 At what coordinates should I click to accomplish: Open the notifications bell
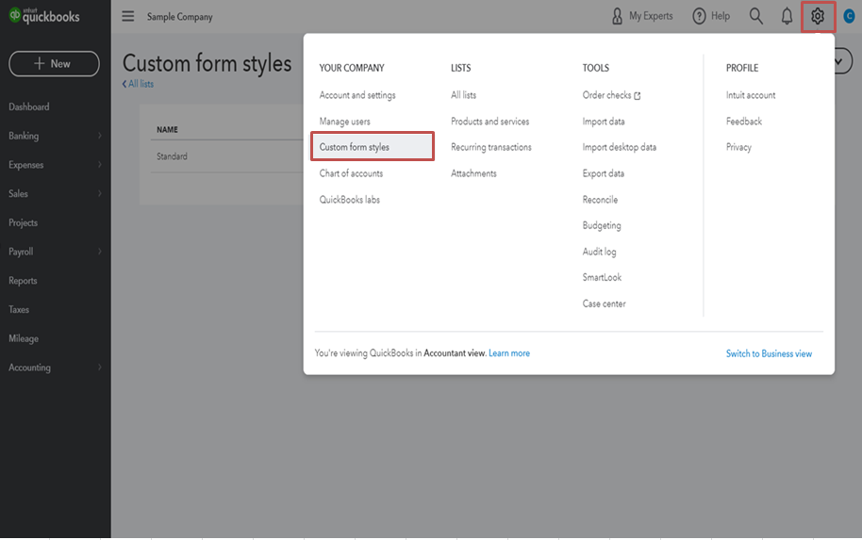point(787,16)
